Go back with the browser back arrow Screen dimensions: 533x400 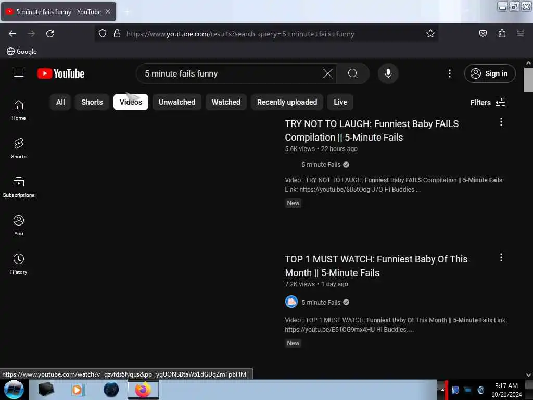tap(12, 34)
